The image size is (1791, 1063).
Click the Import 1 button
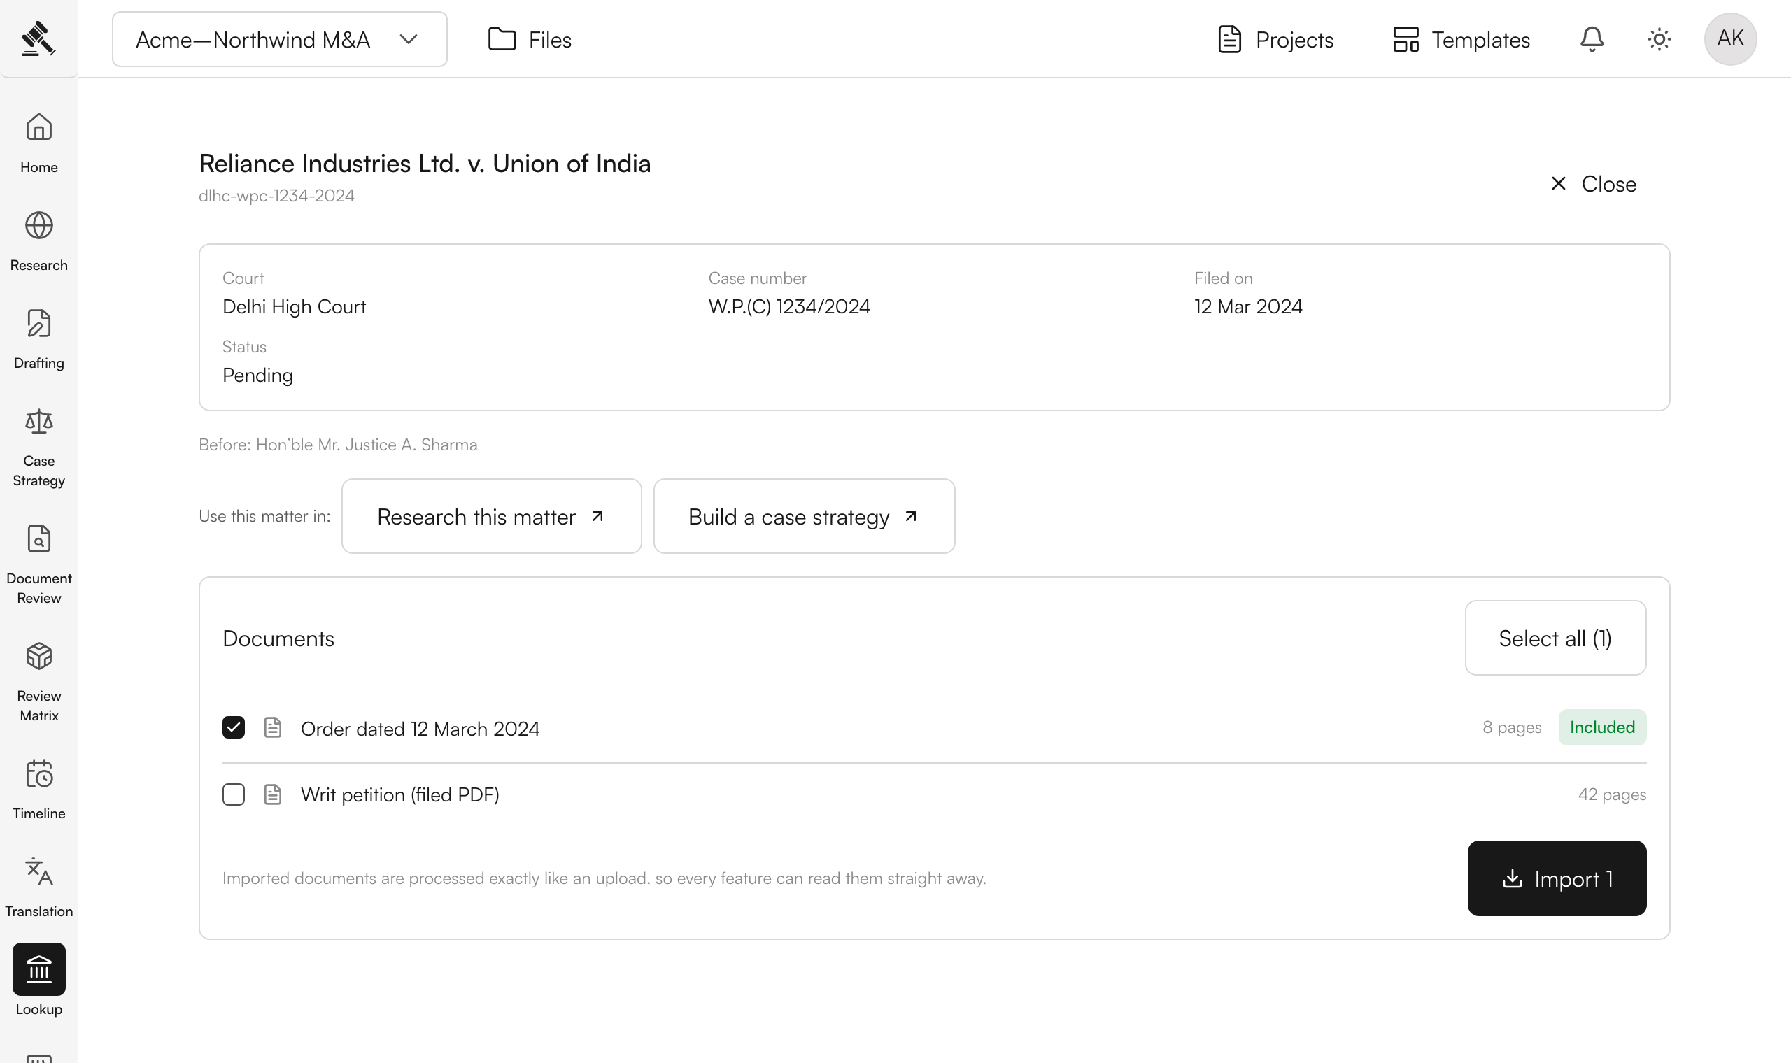coord(1557,878)
